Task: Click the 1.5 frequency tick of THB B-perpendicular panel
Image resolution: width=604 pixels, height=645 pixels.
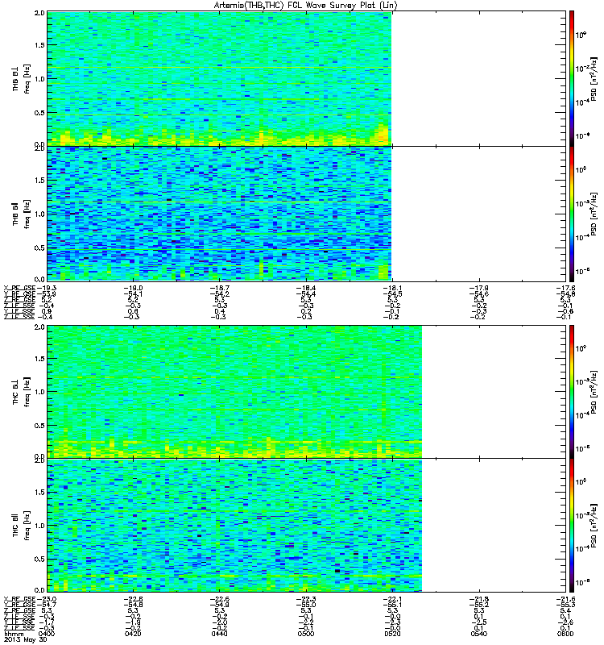Action: (39, 45)
